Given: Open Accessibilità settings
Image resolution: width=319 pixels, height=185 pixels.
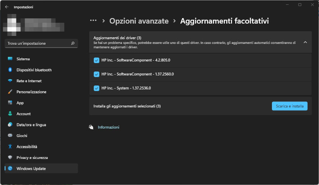Looking at the screenshot, I should [x=27, y=147].
